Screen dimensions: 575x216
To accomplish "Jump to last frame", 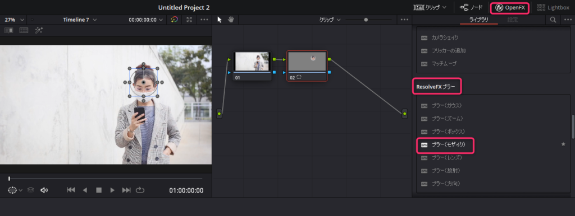I will (126, 190).
